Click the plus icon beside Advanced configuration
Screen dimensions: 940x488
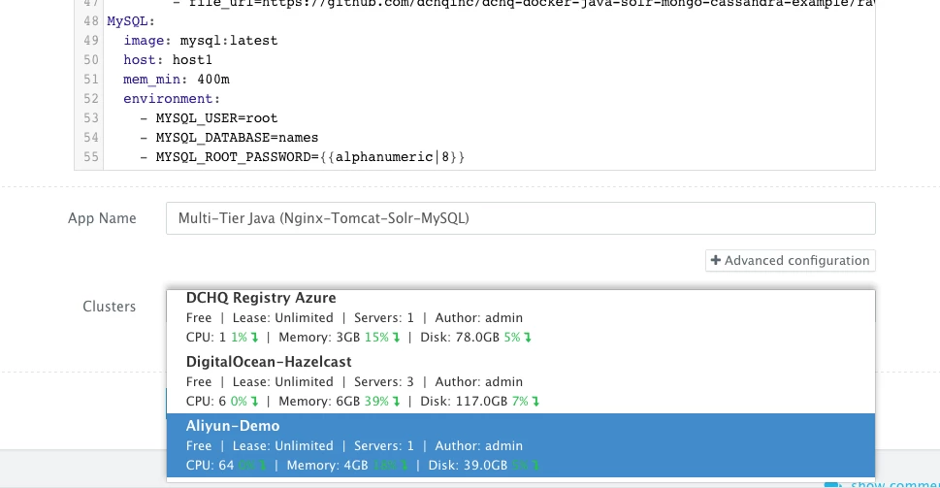[x=715, y=260]
